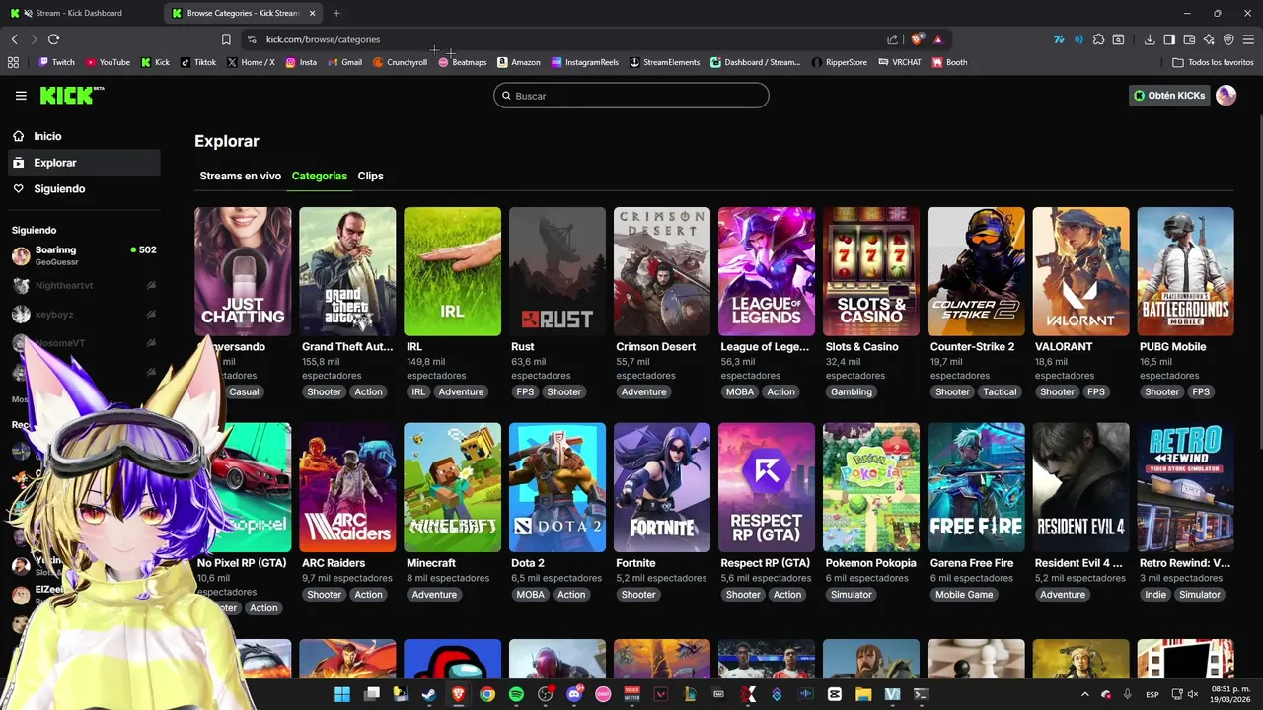Open Chrome from the taskbar

click(x=486, y=694)
